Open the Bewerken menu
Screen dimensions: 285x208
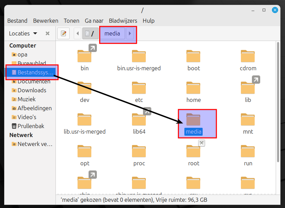coord(45,21)
